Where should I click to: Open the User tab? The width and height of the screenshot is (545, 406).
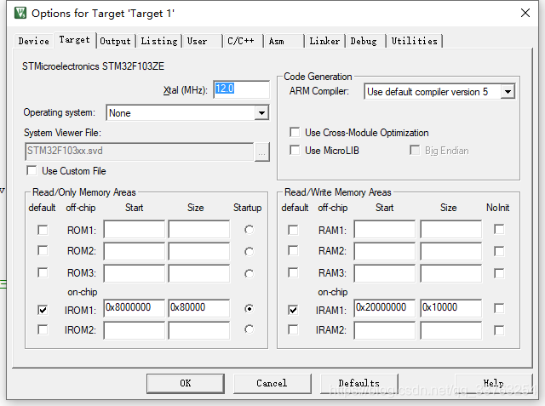(x=203, y=41)
